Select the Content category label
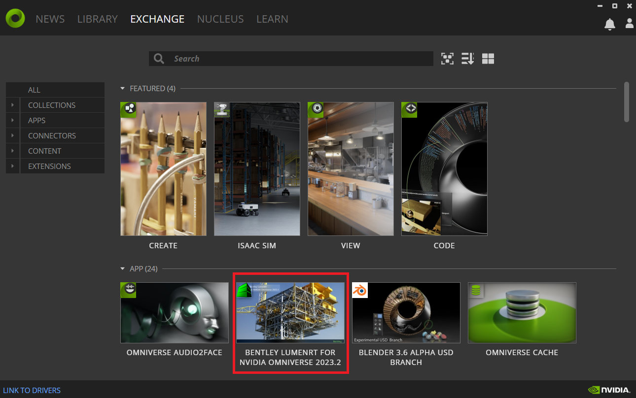Viewport: 636px width, 398px height. (44, 151)
